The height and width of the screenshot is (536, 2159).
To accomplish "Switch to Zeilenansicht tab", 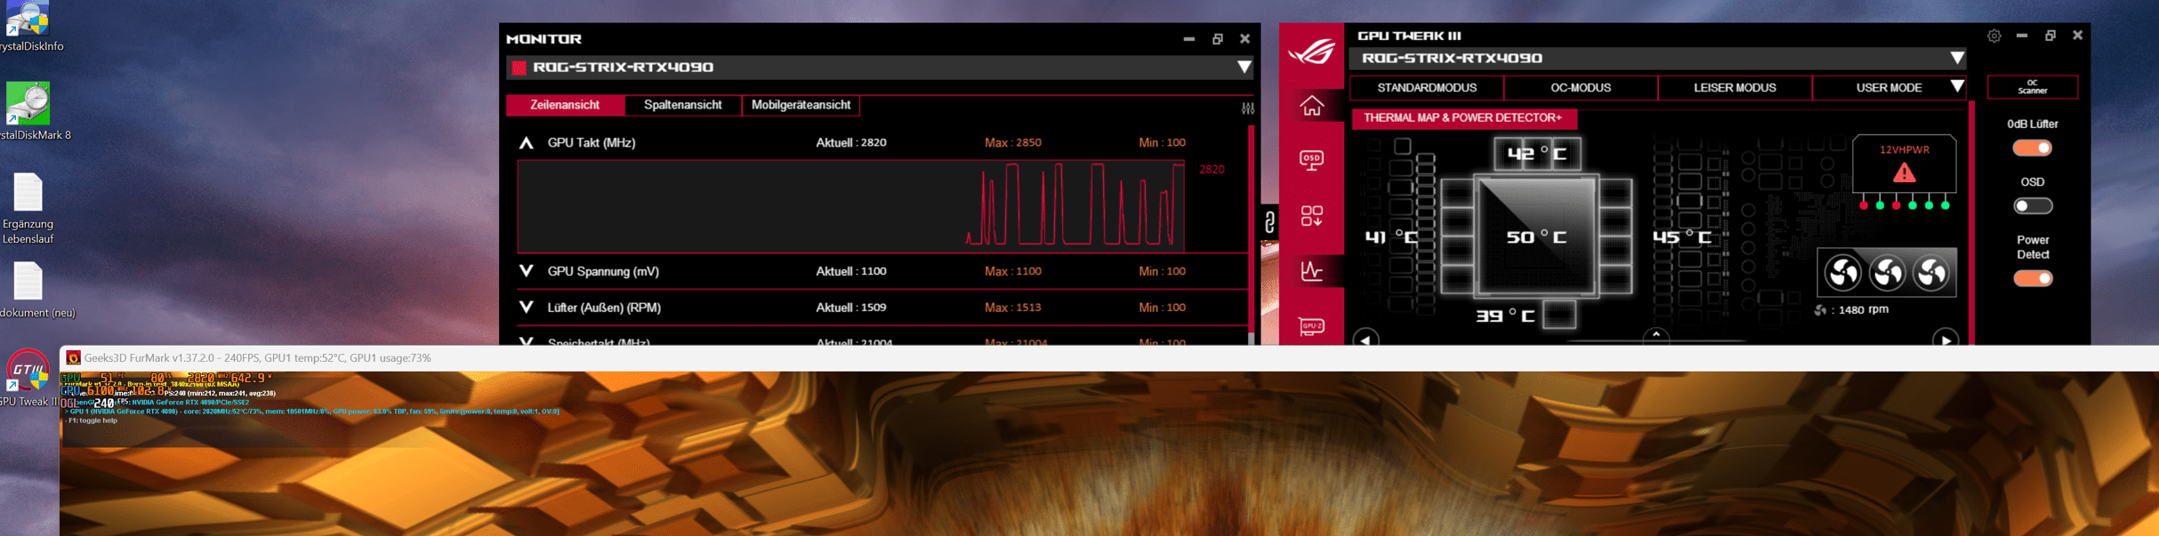I will 564,105.
